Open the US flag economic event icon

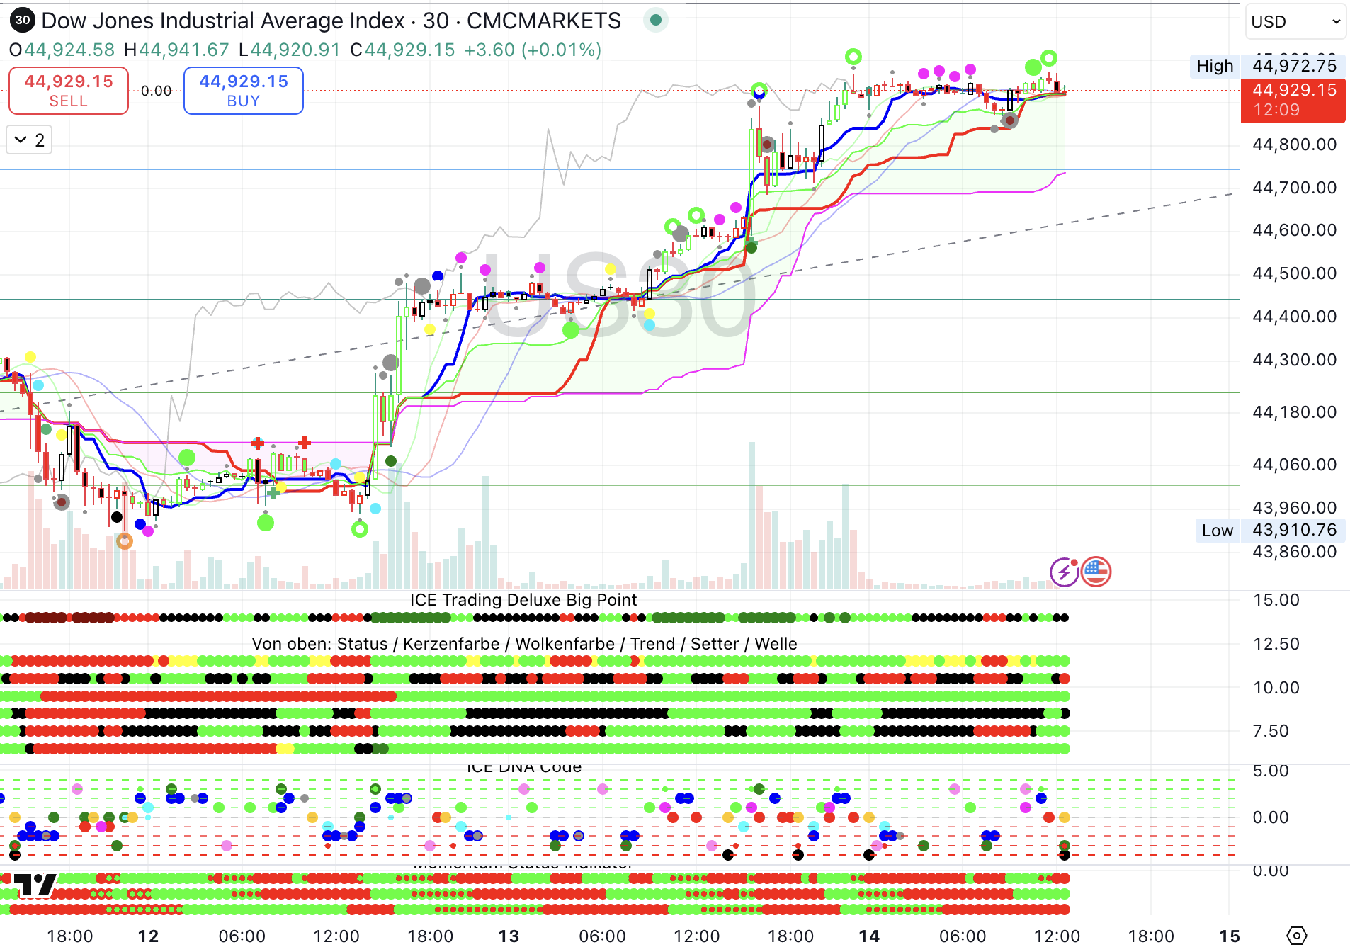(1096, 572)
